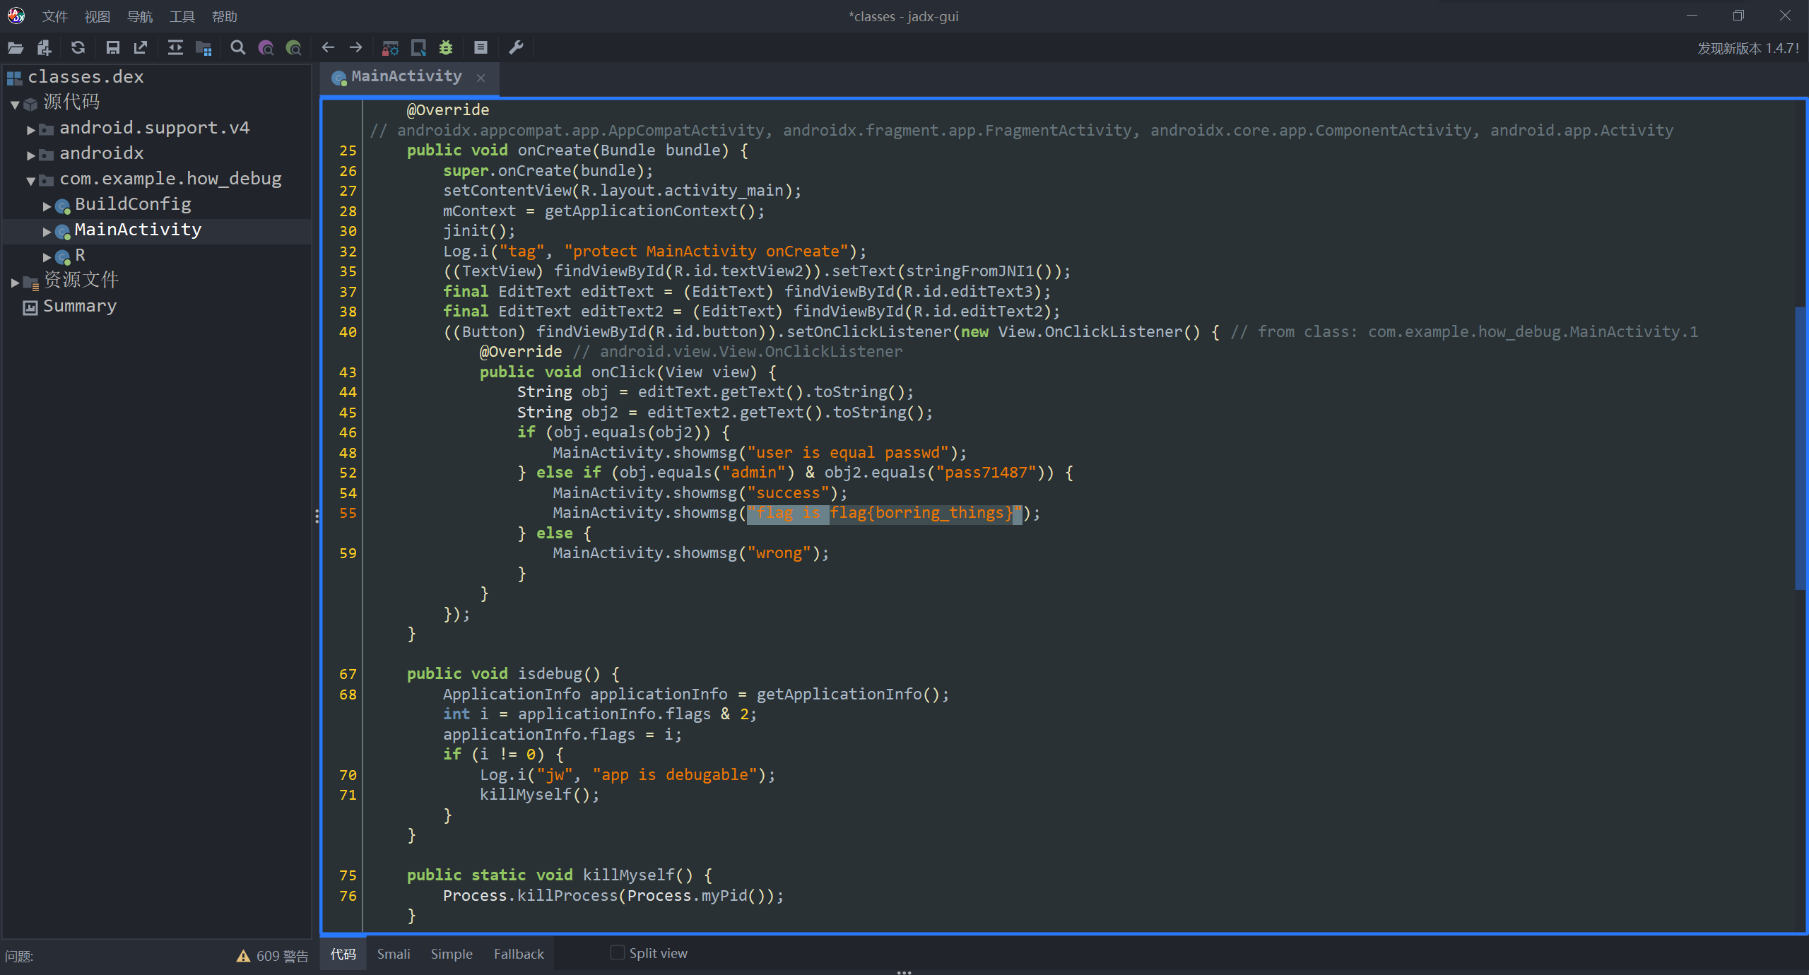The image size is (1809, 975).
Task: Expand the 资源文件 resources node
Action: (16, 282)
